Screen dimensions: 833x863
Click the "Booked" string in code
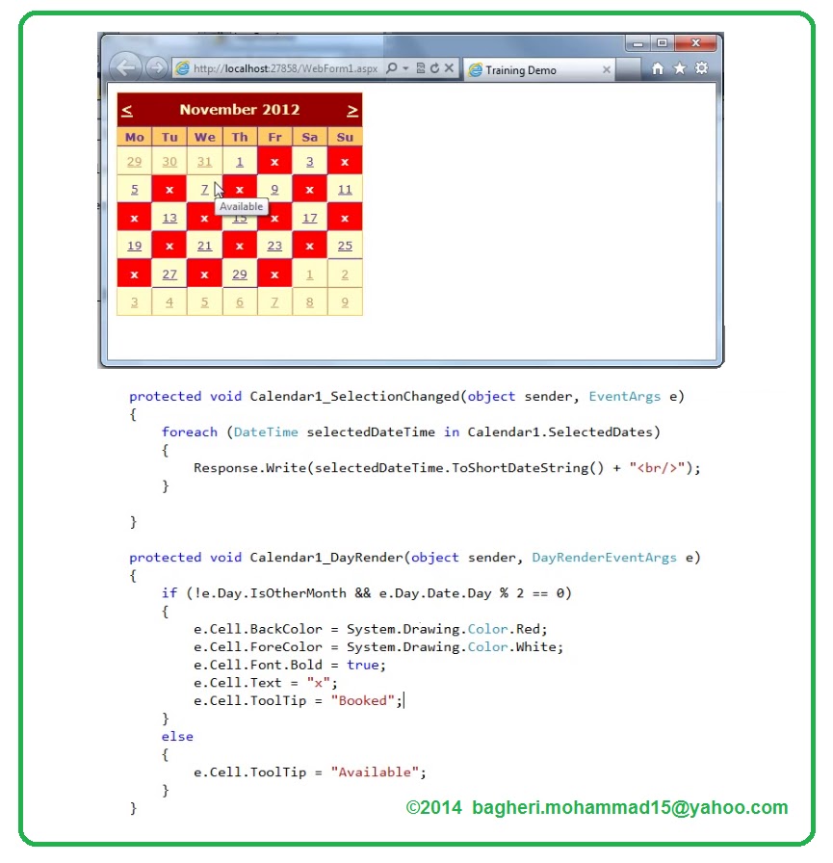point(363,700)
